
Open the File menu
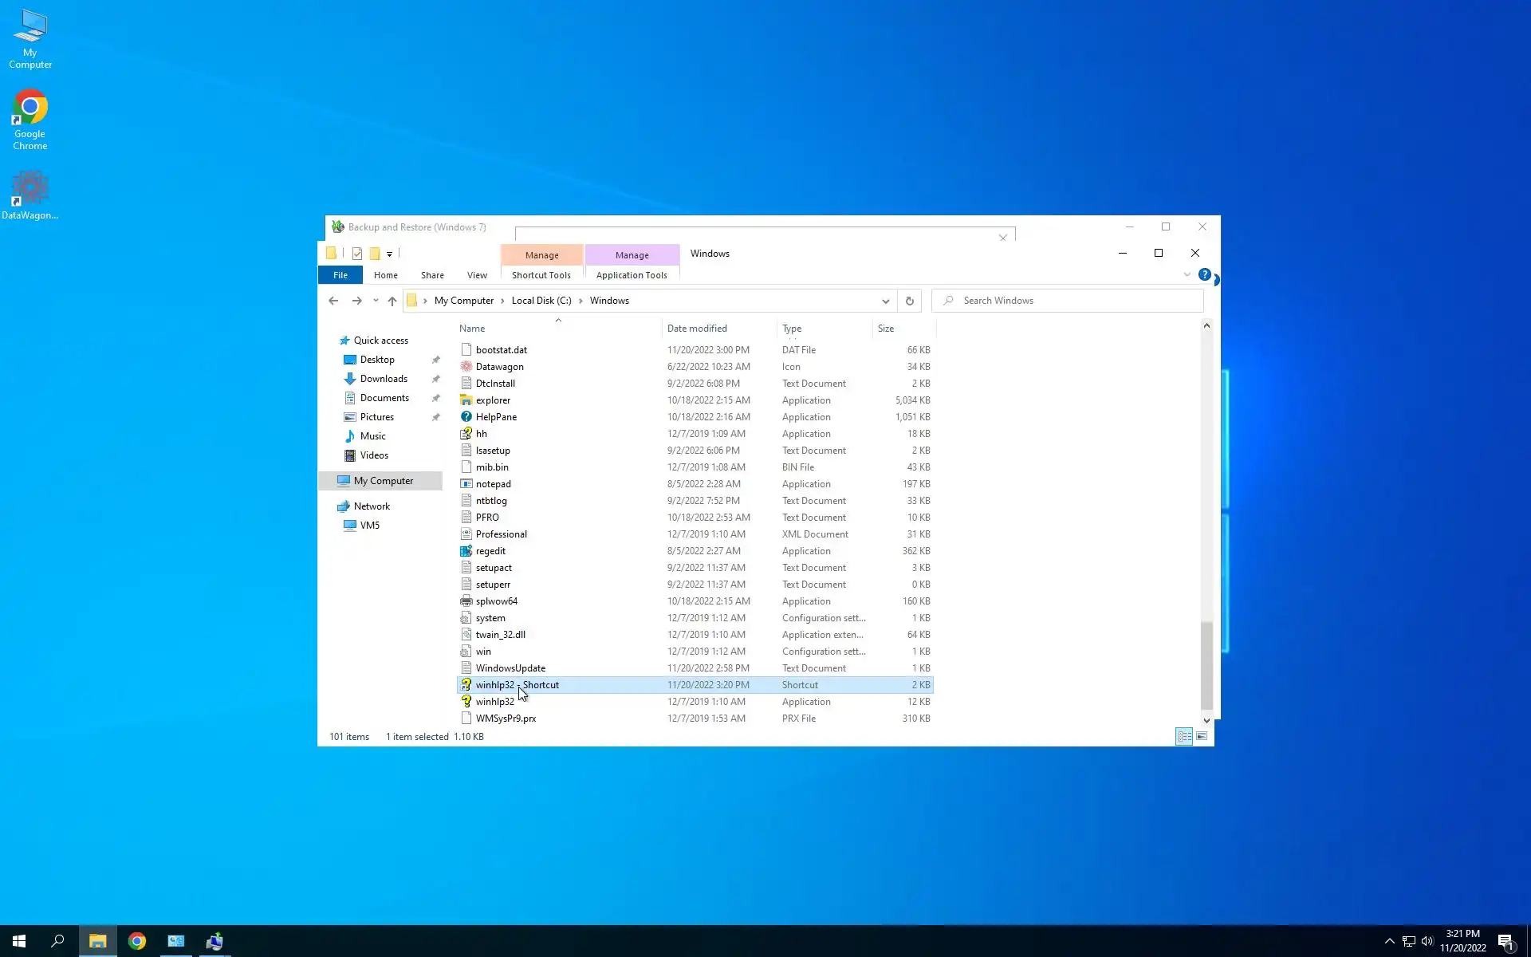340,275
